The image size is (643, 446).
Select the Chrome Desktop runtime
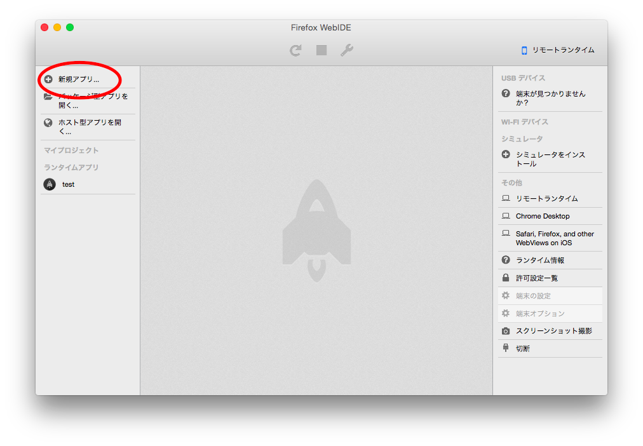pos(550,216)
